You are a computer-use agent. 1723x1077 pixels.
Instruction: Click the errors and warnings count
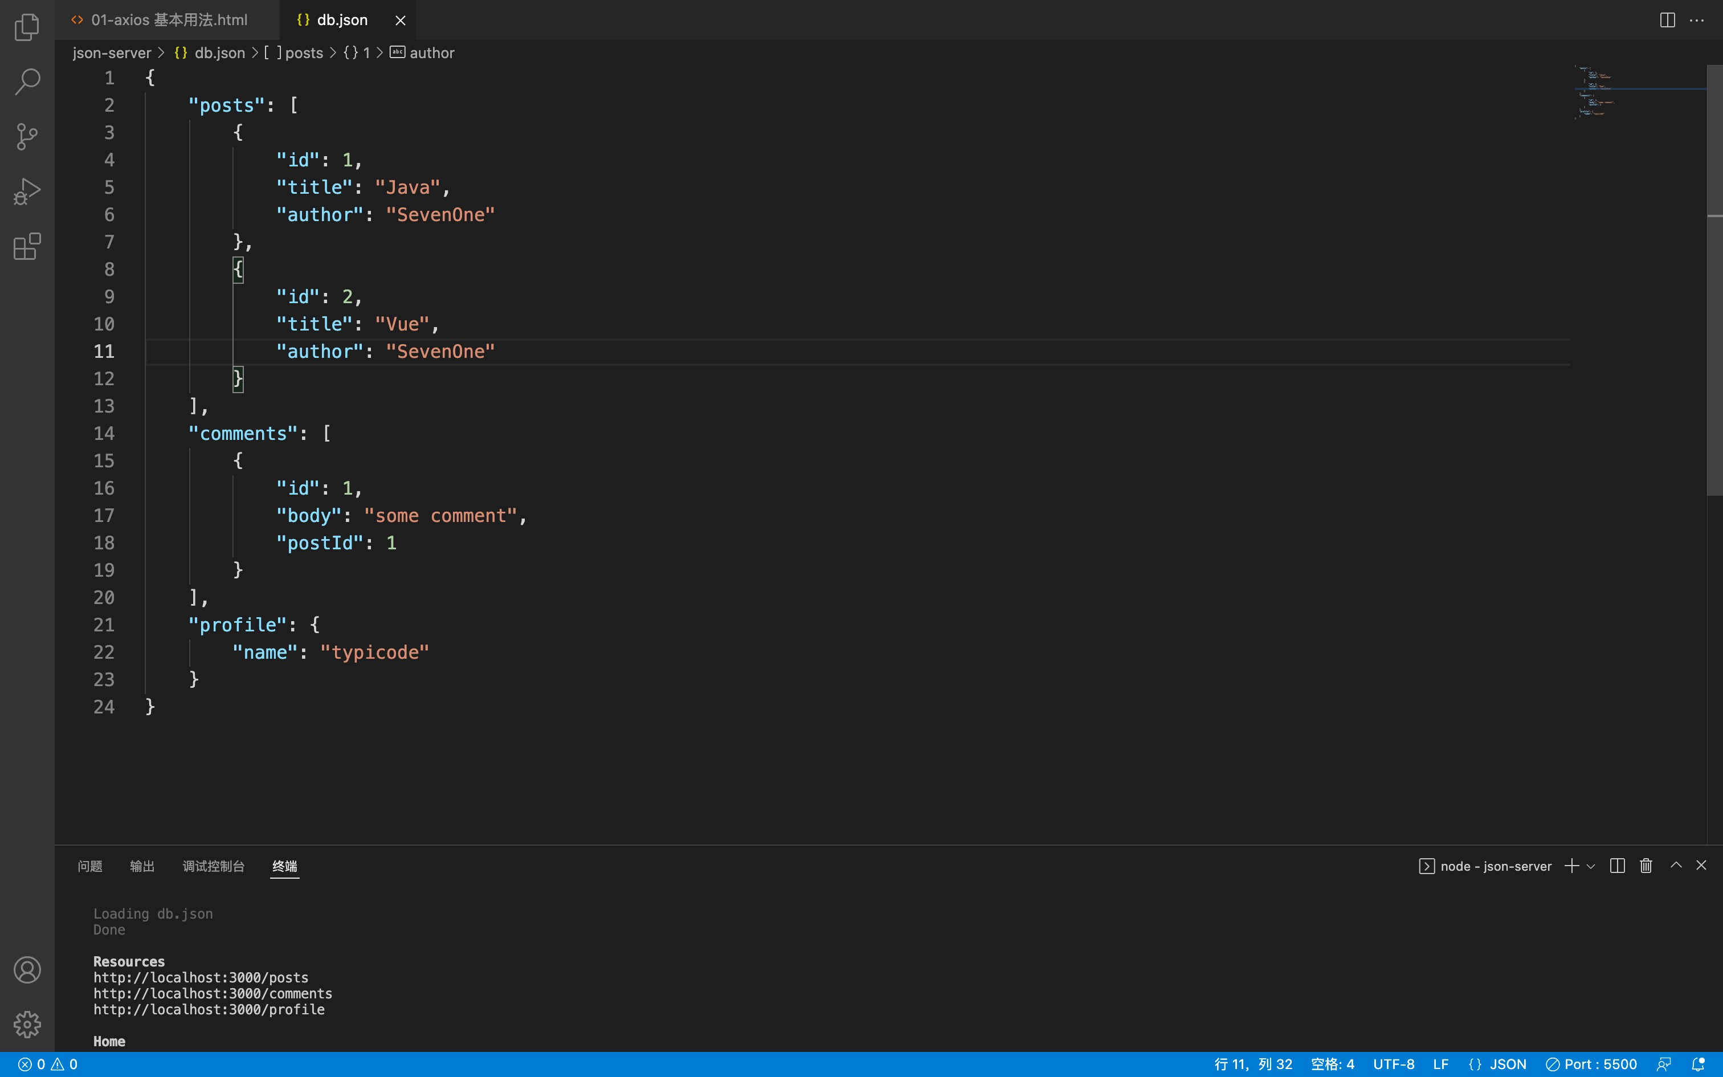click(x=48, y=1064)
